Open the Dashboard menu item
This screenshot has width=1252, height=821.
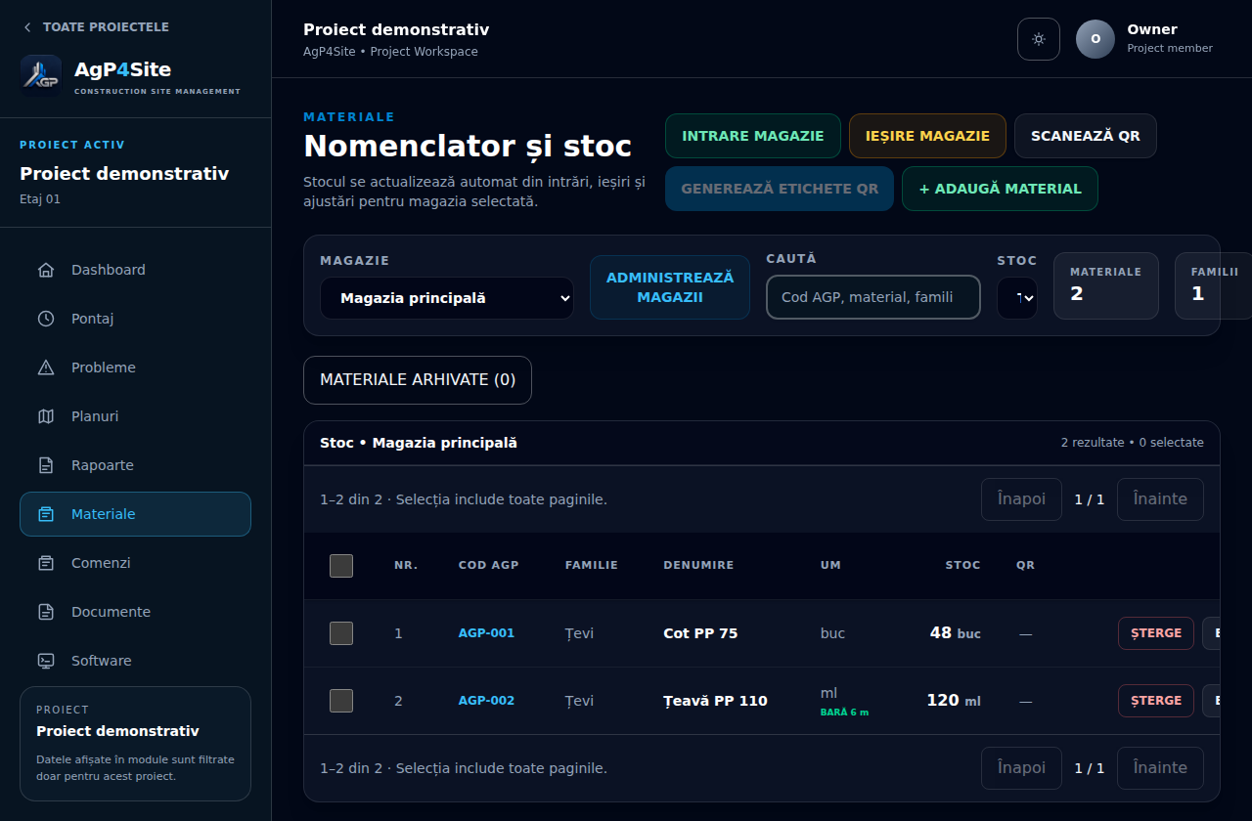point(135,270)
